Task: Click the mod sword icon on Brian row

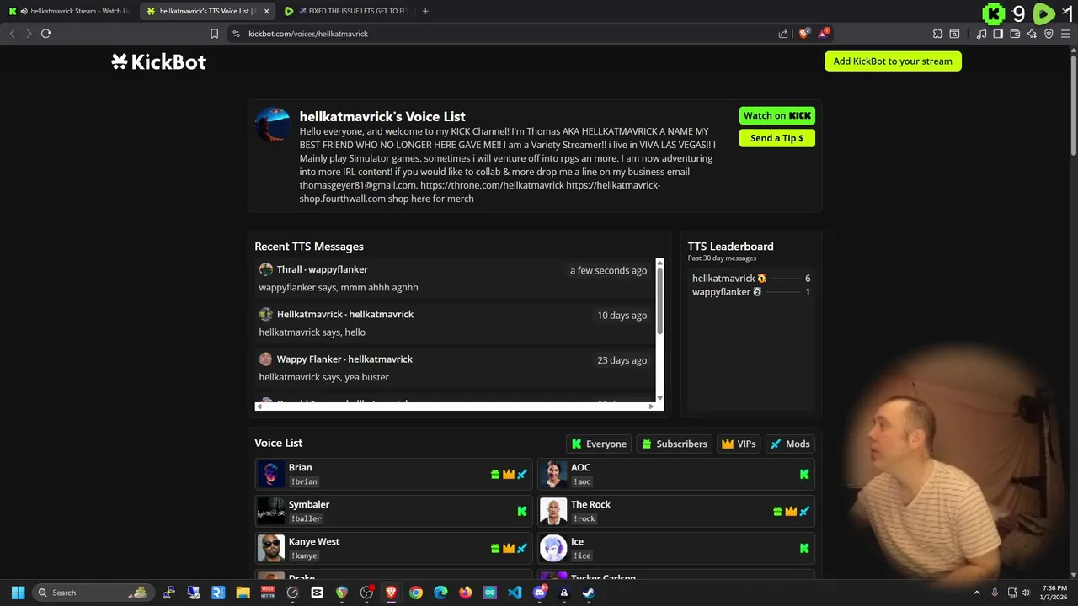Action: pyautogui.click(x=522, y=475)
